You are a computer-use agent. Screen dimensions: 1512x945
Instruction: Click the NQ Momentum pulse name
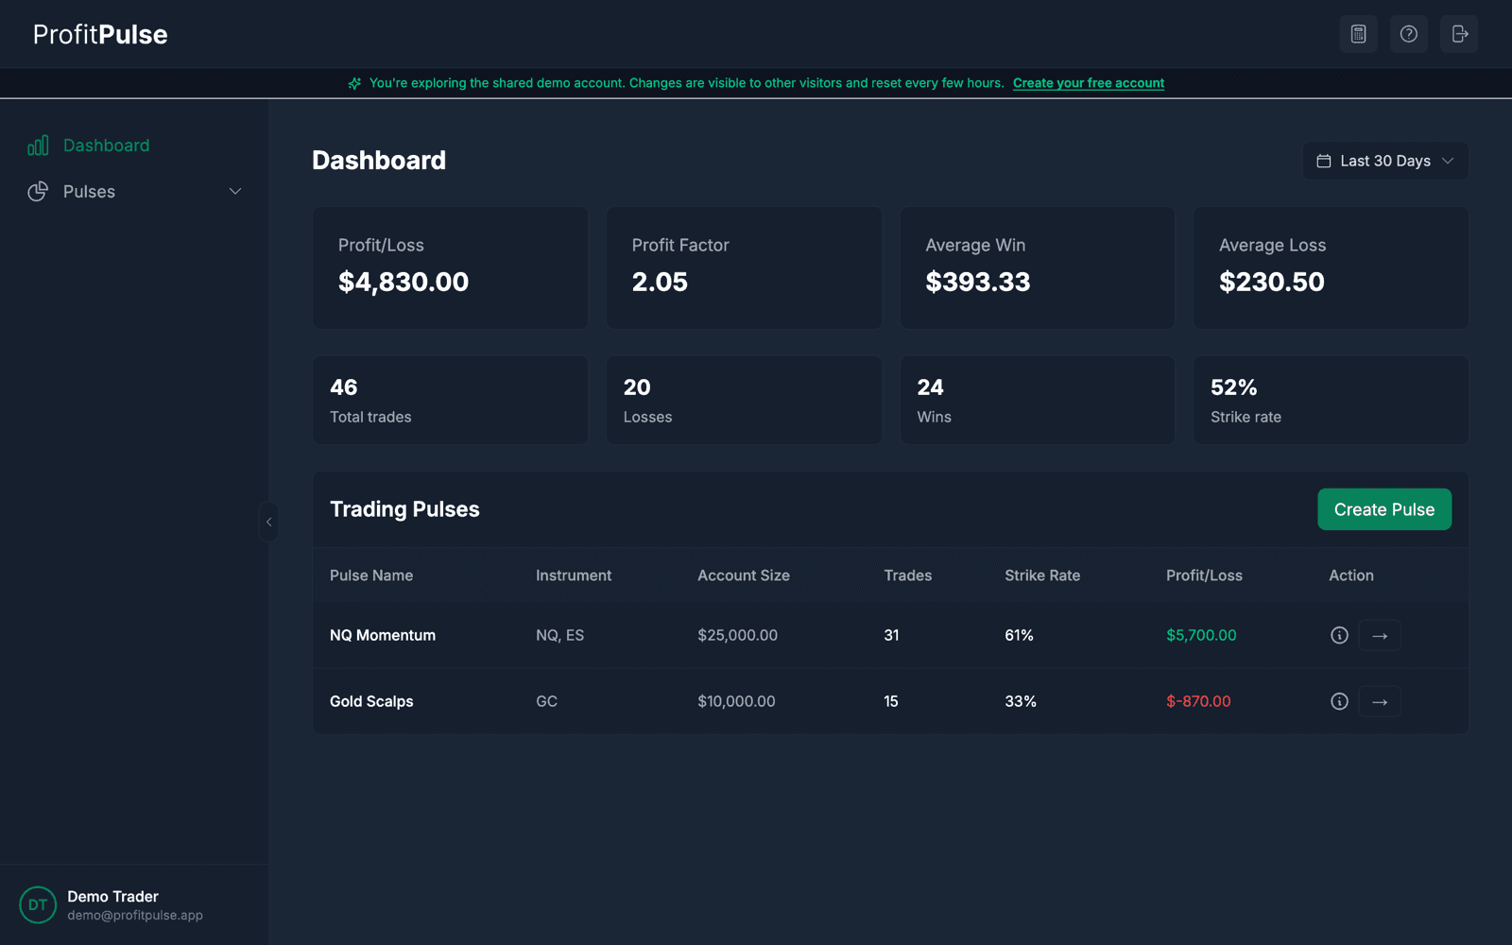383,635
